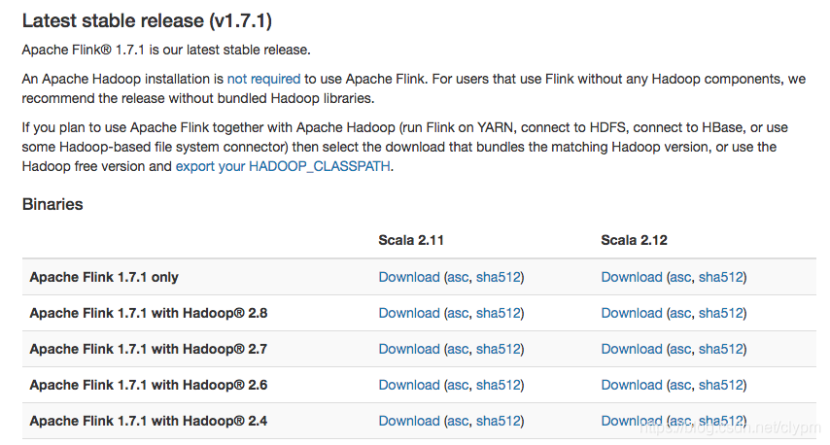Click the "export your HADOOP_CLASSPATH" link
This screenshot has height=445, width=830.
point(283,166)
